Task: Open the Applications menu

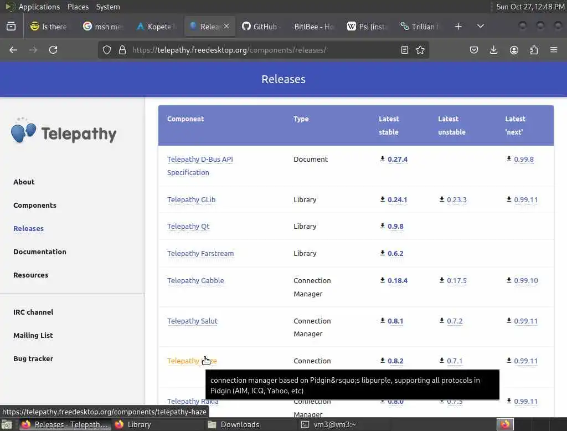Action: 39,7
